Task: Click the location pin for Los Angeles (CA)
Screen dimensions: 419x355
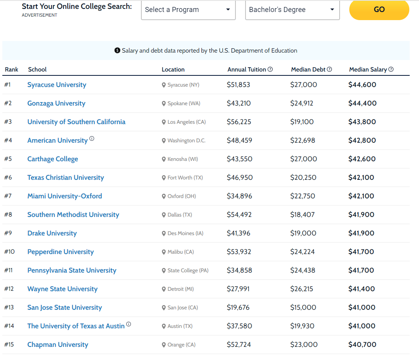Action: [x=164, y=122]
